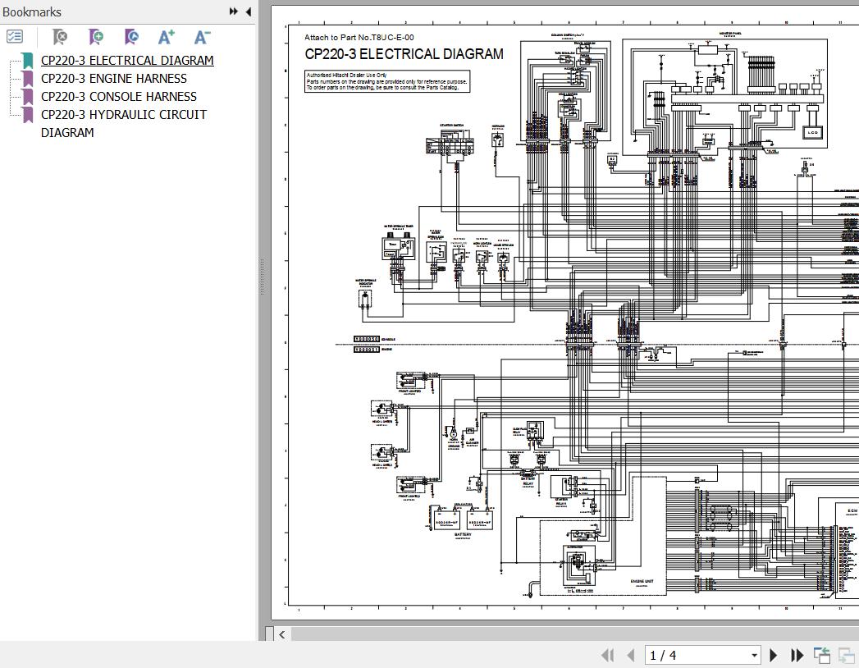The height and width of the screenshot is (668, 859).
Task: Add a new bookmark with plus icon
Action: click(96, 37)
